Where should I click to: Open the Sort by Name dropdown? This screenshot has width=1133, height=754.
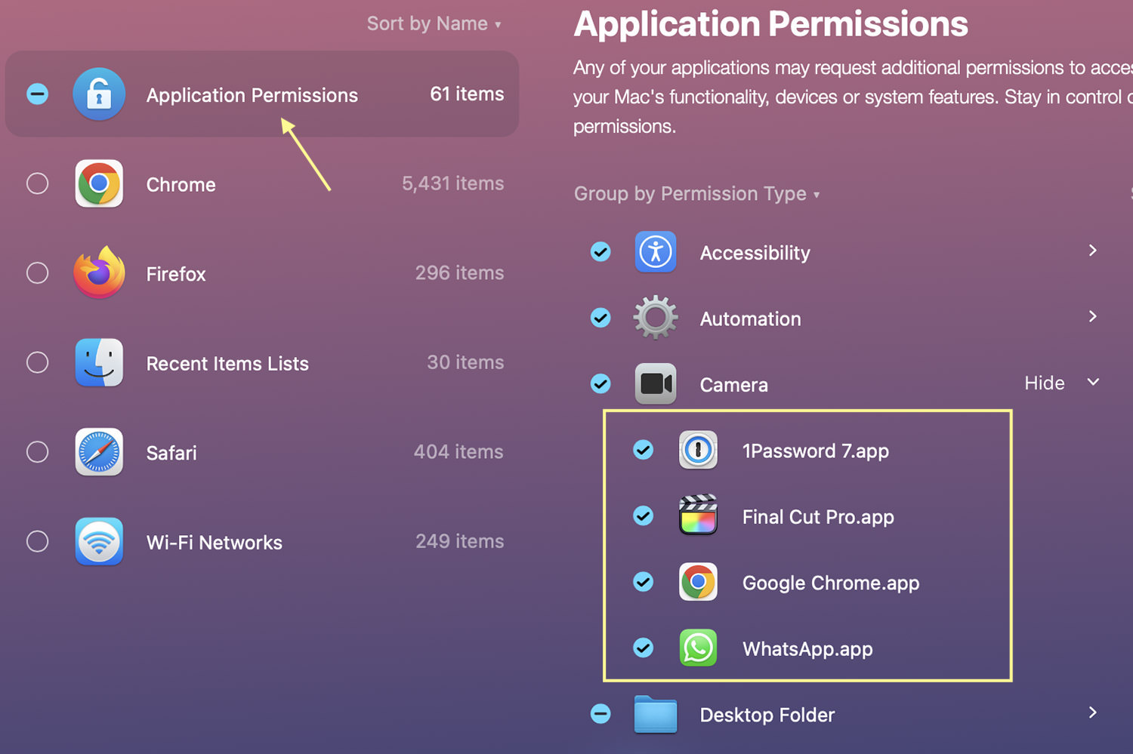[x=434, y=24]
